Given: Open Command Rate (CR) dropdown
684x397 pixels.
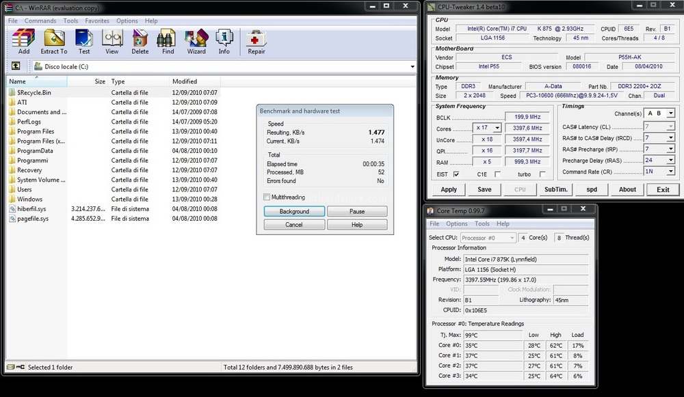Looking at the screenshot, I should coord(671,172).
